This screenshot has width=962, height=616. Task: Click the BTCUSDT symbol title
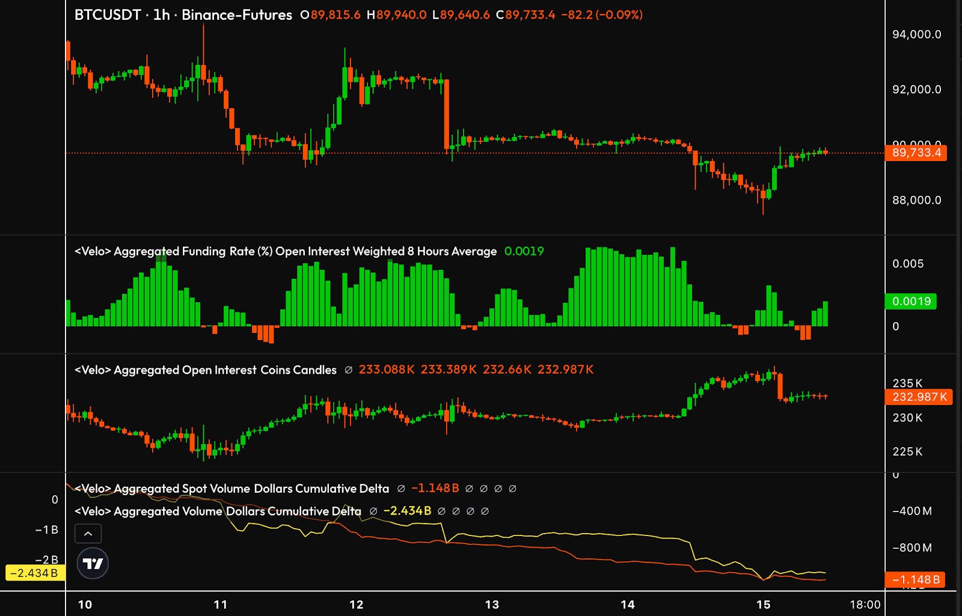point(107,15)
